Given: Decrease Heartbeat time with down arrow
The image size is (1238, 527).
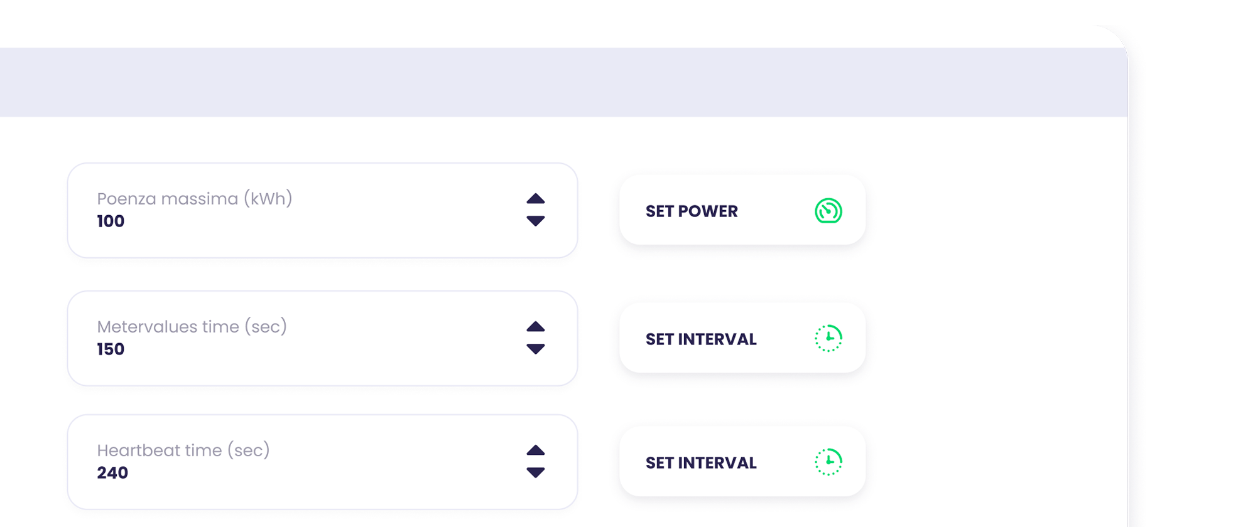Looking at the screenshot, I should tap(535, 472).
